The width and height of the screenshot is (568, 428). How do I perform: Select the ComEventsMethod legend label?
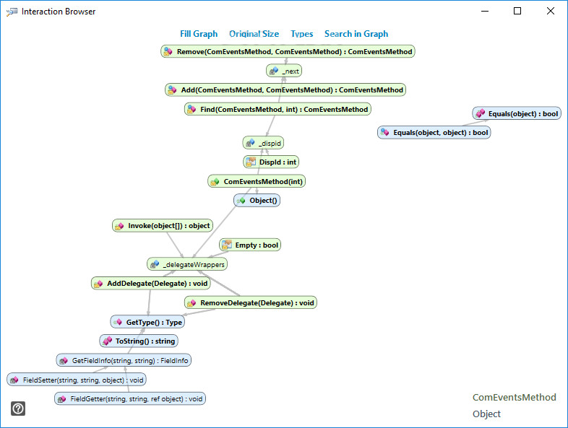coord(514,398)
